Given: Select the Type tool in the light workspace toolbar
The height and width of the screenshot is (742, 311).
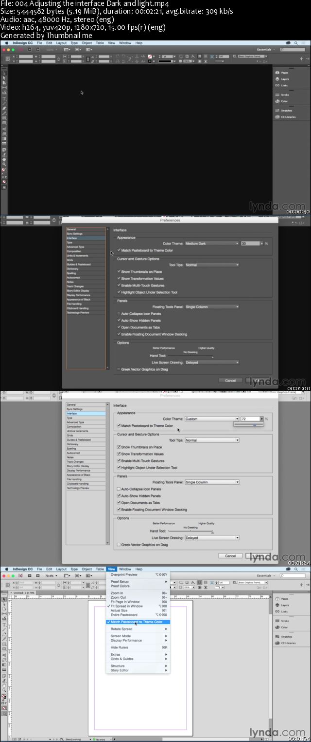Looking at the screenshot, I should pyautogui.click(x=4, y=625).
